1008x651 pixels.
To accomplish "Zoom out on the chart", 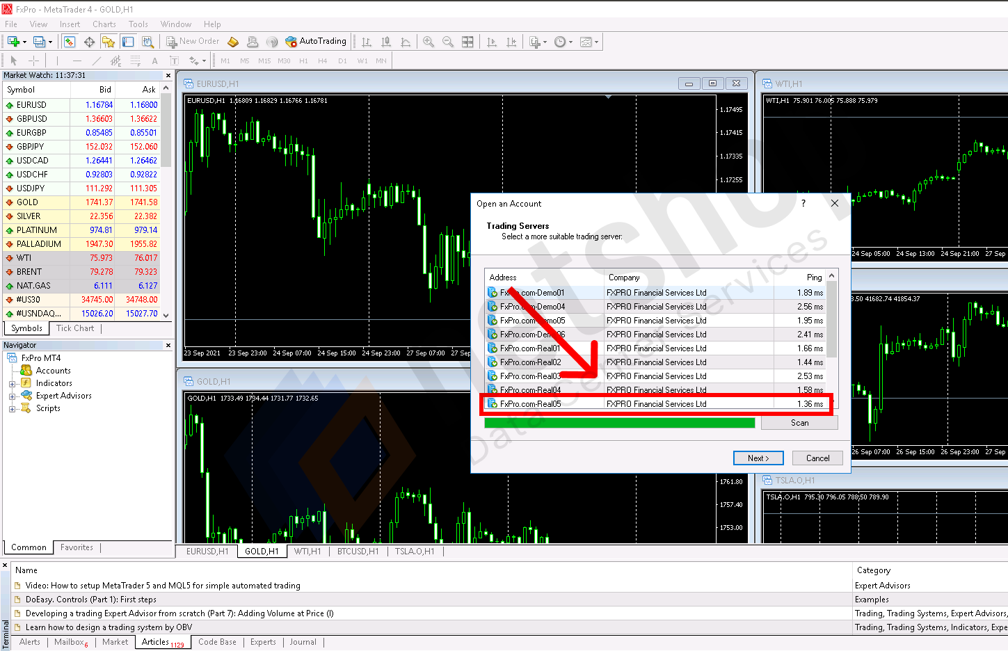I will coord(448,42).
